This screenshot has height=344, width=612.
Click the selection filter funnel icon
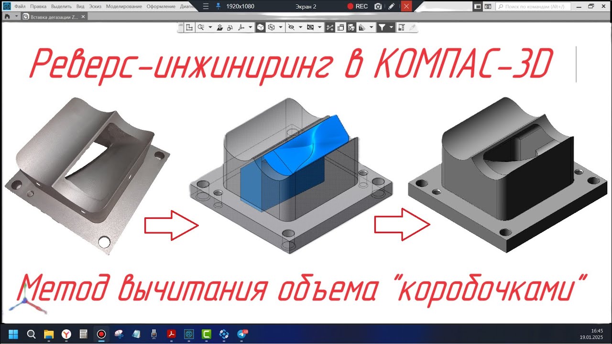(382, 28)
